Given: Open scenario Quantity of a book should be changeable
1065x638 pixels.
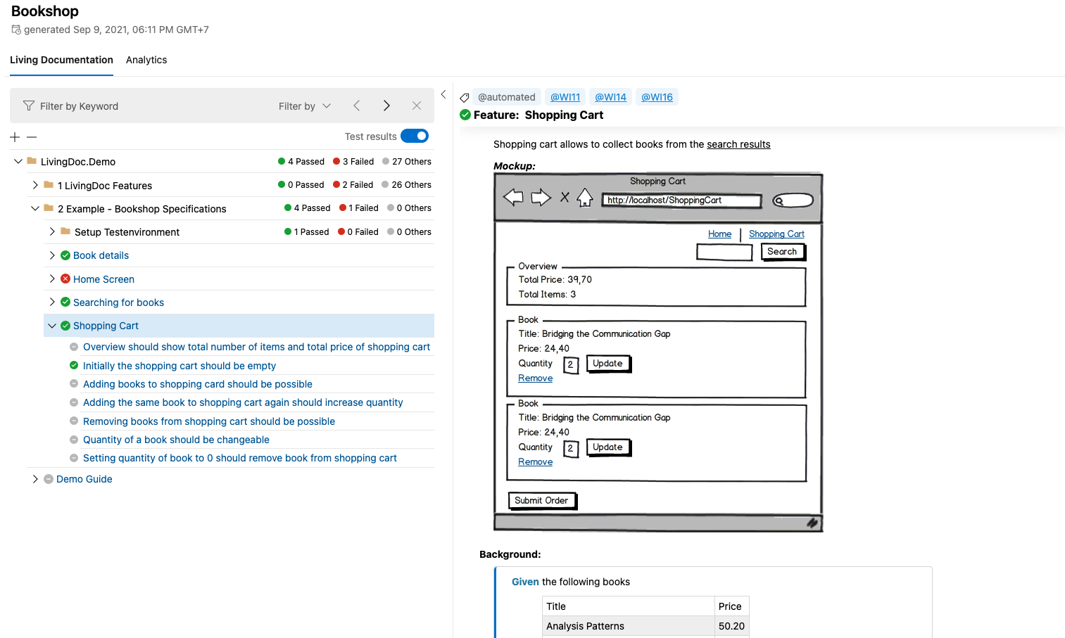Looking at the screenshot, I should (176, 440).
